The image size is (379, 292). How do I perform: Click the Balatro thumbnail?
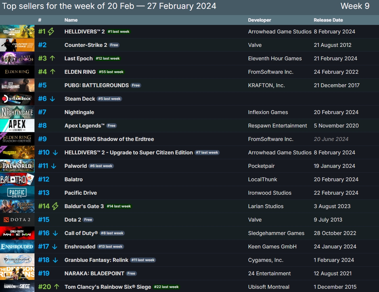click(x=17, y=179)
